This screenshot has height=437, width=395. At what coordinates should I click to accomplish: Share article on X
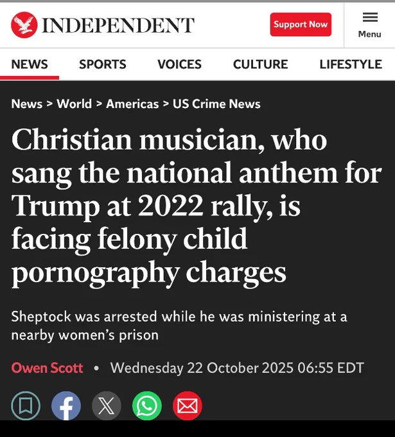pyautogui.click(x=107, y=406)
